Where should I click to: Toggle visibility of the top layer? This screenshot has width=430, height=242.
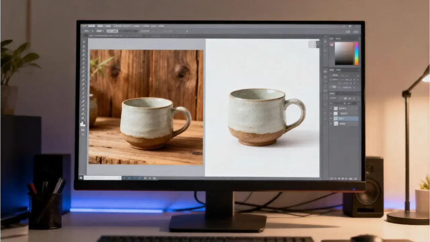(x=331, y=109)
